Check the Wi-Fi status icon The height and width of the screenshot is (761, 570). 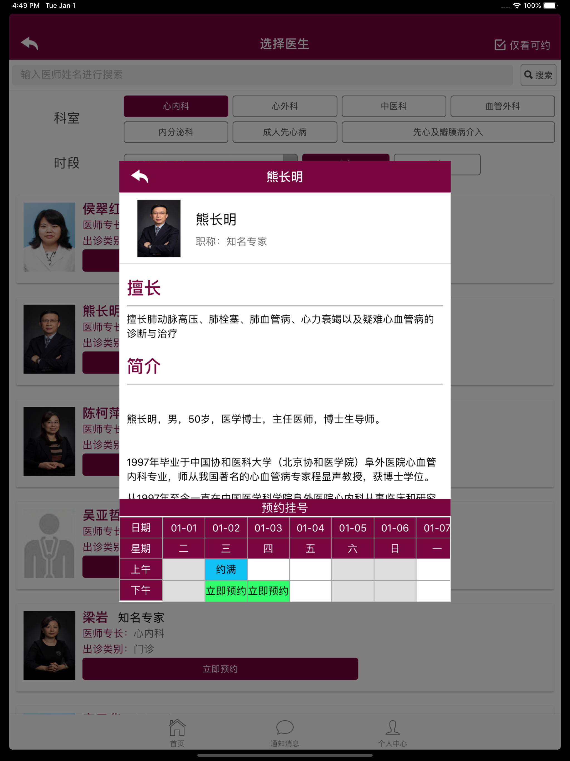(516, 6)
